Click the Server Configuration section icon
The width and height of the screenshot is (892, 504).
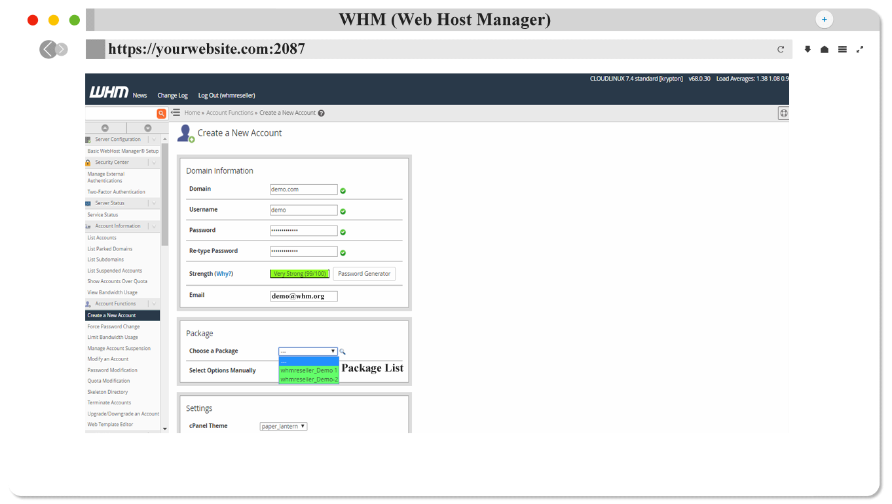point(88,140)
